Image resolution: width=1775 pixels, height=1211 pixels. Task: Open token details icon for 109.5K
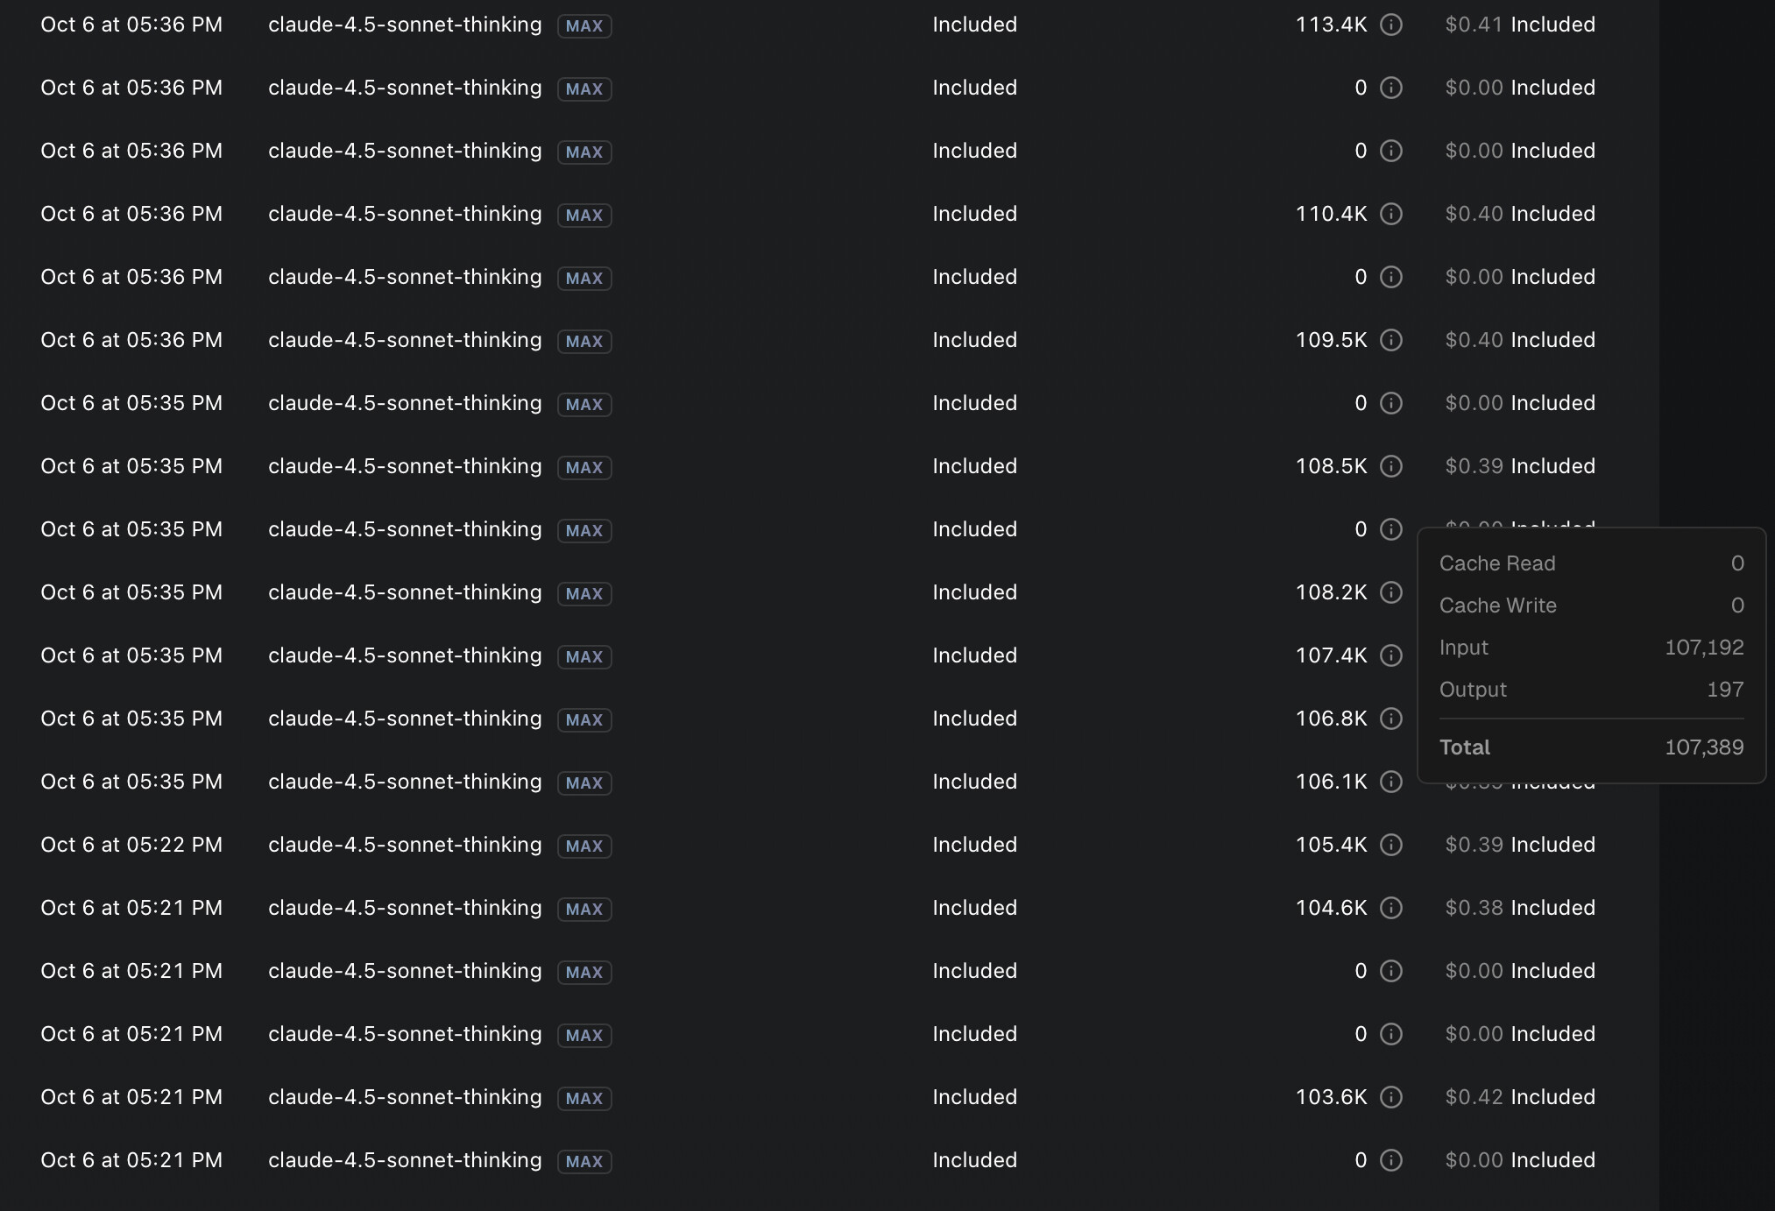pos(1391,340)
